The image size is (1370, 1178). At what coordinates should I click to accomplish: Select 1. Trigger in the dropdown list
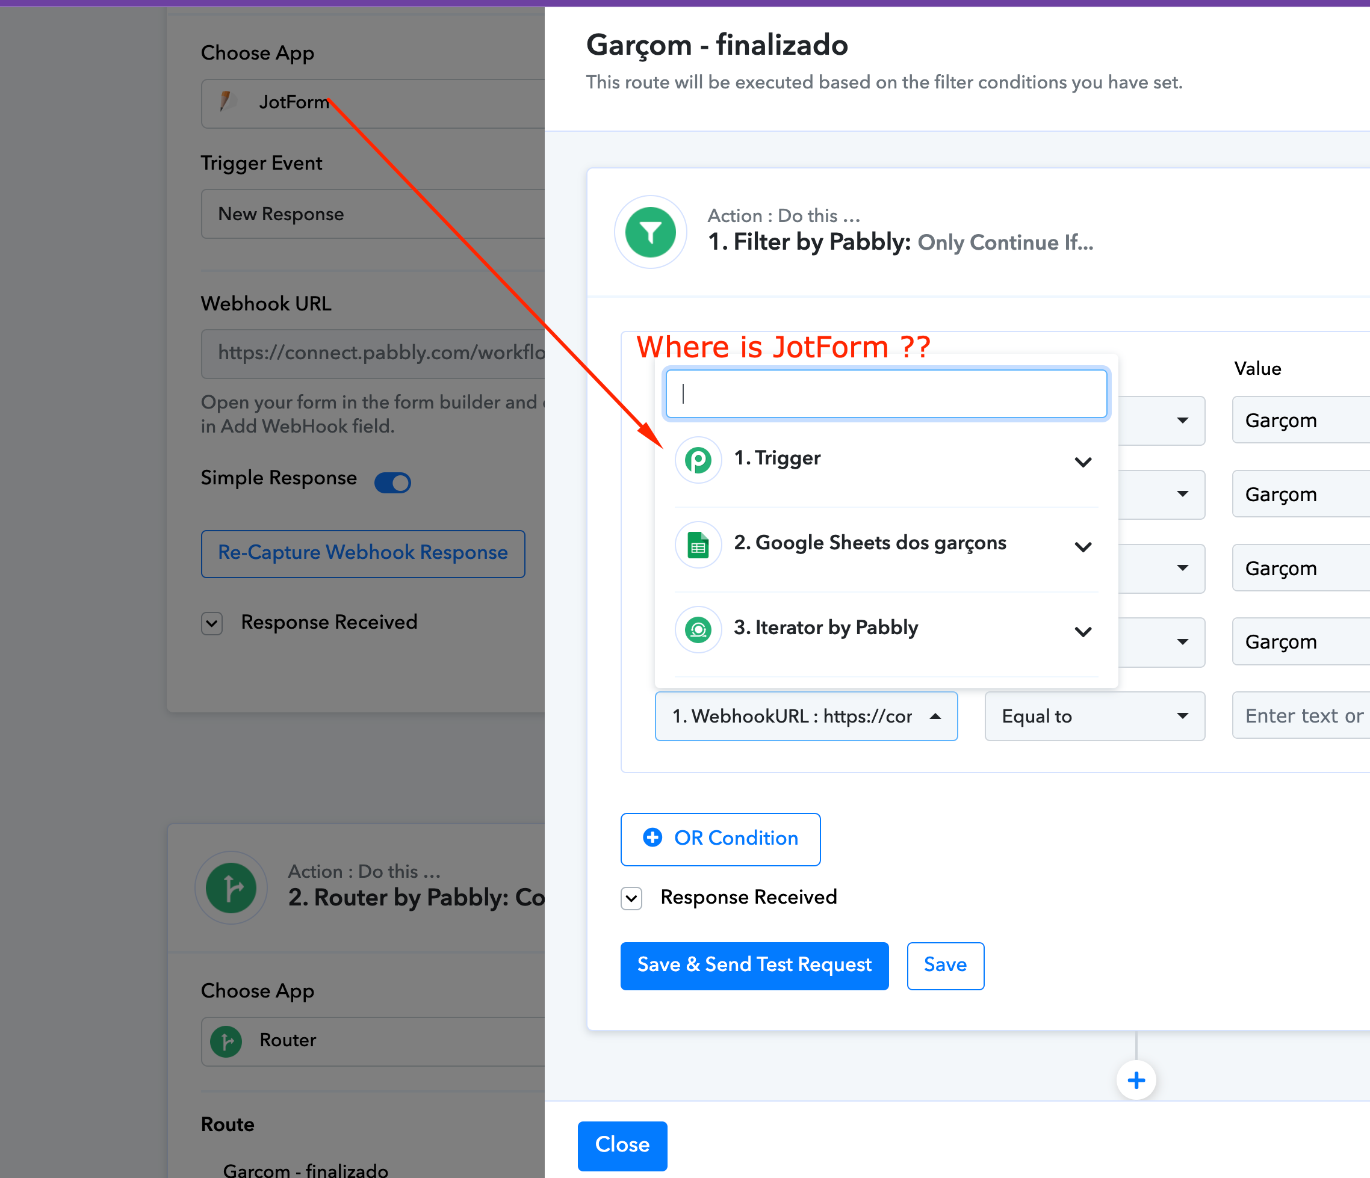point(886,460)
